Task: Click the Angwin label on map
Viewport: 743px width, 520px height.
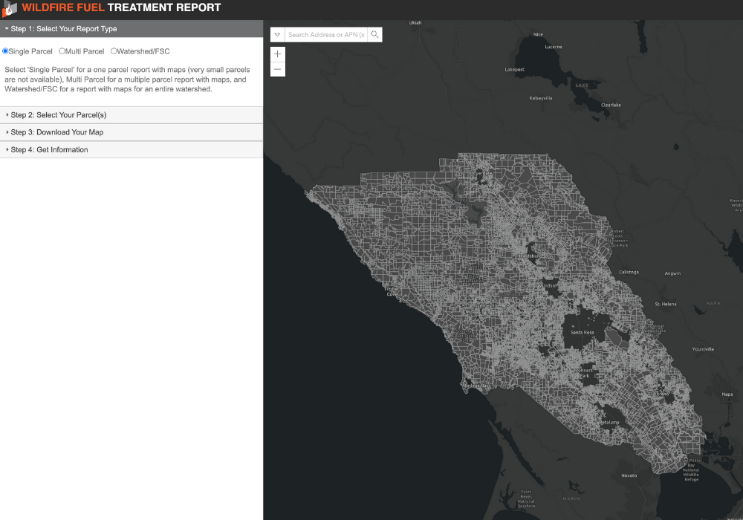Action: 673,273
